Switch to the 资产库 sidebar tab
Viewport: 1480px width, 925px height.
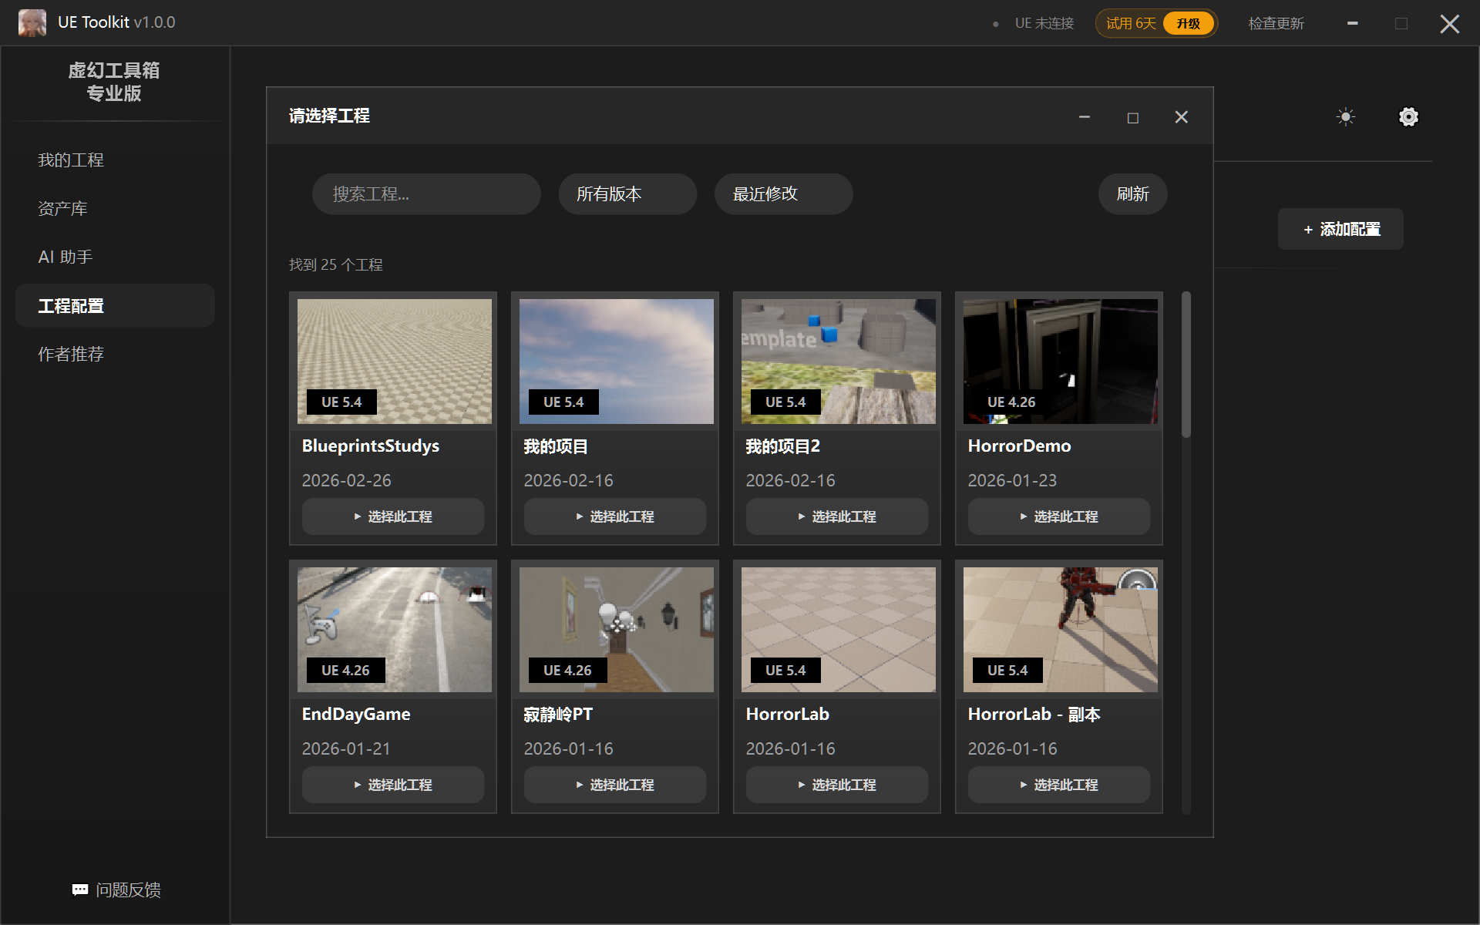coord(62,208)
